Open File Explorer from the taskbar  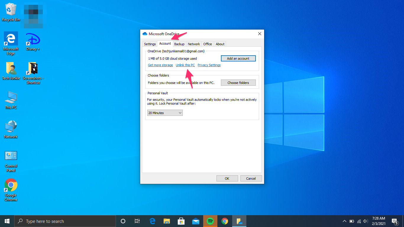[x=167, y=221]
